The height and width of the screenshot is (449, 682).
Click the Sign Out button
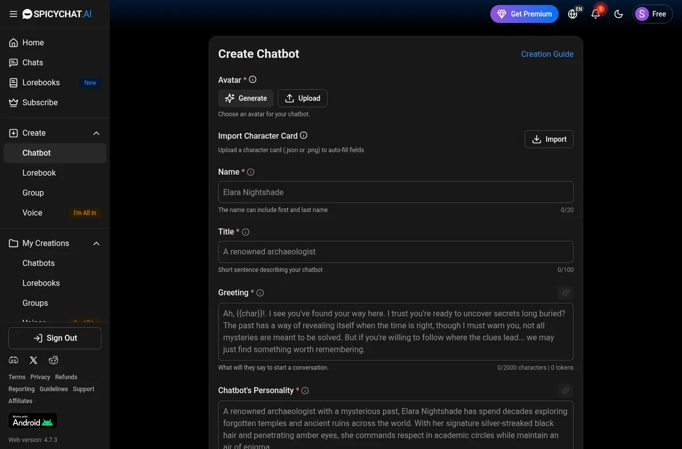[55, 338]
